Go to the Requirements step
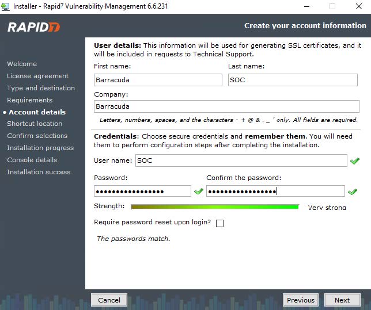The width and height of the screenshot is (371, 310). [x=29, y=100]
